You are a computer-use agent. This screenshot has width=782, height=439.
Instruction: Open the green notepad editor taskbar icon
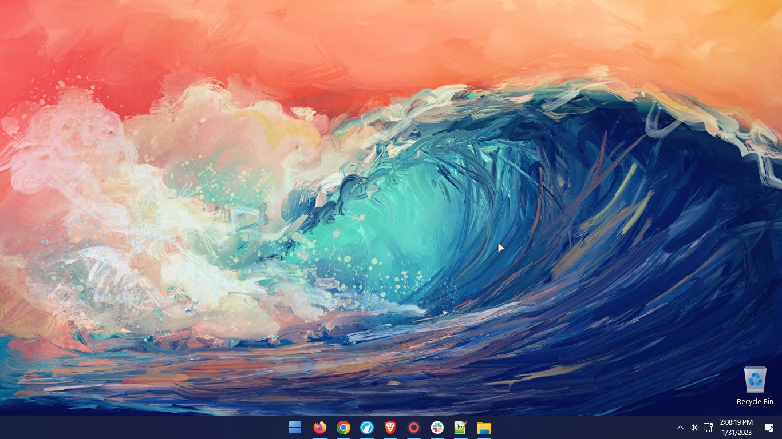click(460, 428)
